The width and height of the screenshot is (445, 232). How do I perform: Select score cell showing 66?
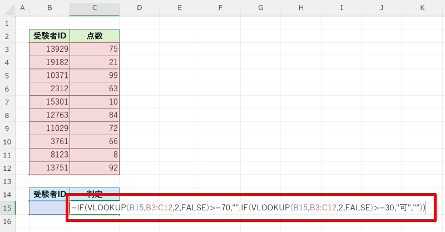click(95, 141)
